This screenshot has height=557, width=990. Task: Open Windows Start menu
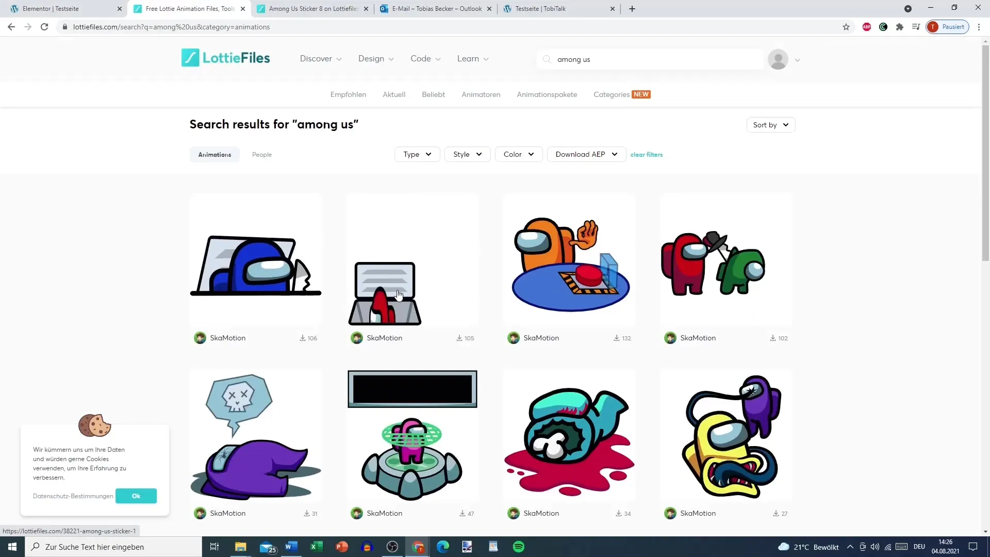(12, 547)
